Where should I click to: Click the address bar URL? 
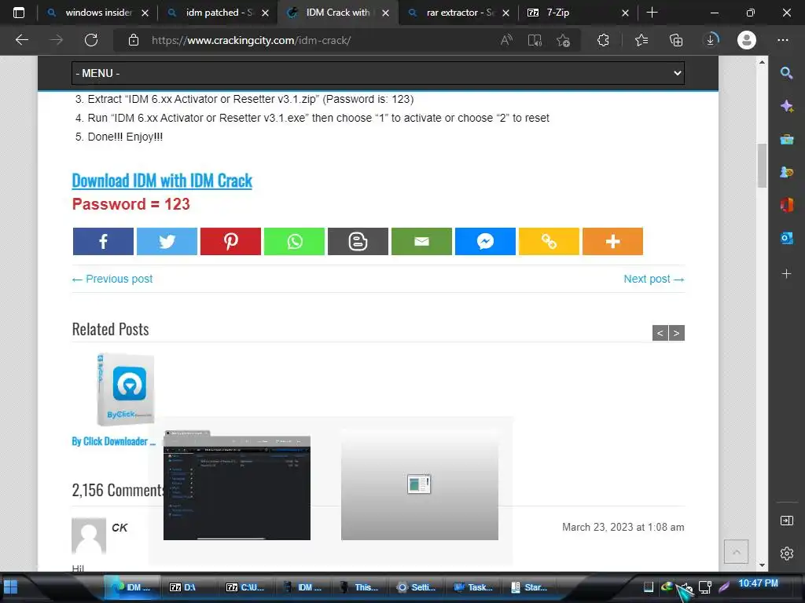251,41
